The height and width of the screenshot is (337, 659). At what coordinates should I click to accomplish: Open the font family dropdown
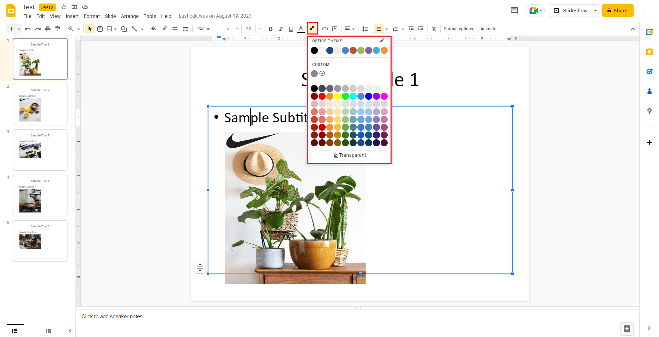click(212, 29)
